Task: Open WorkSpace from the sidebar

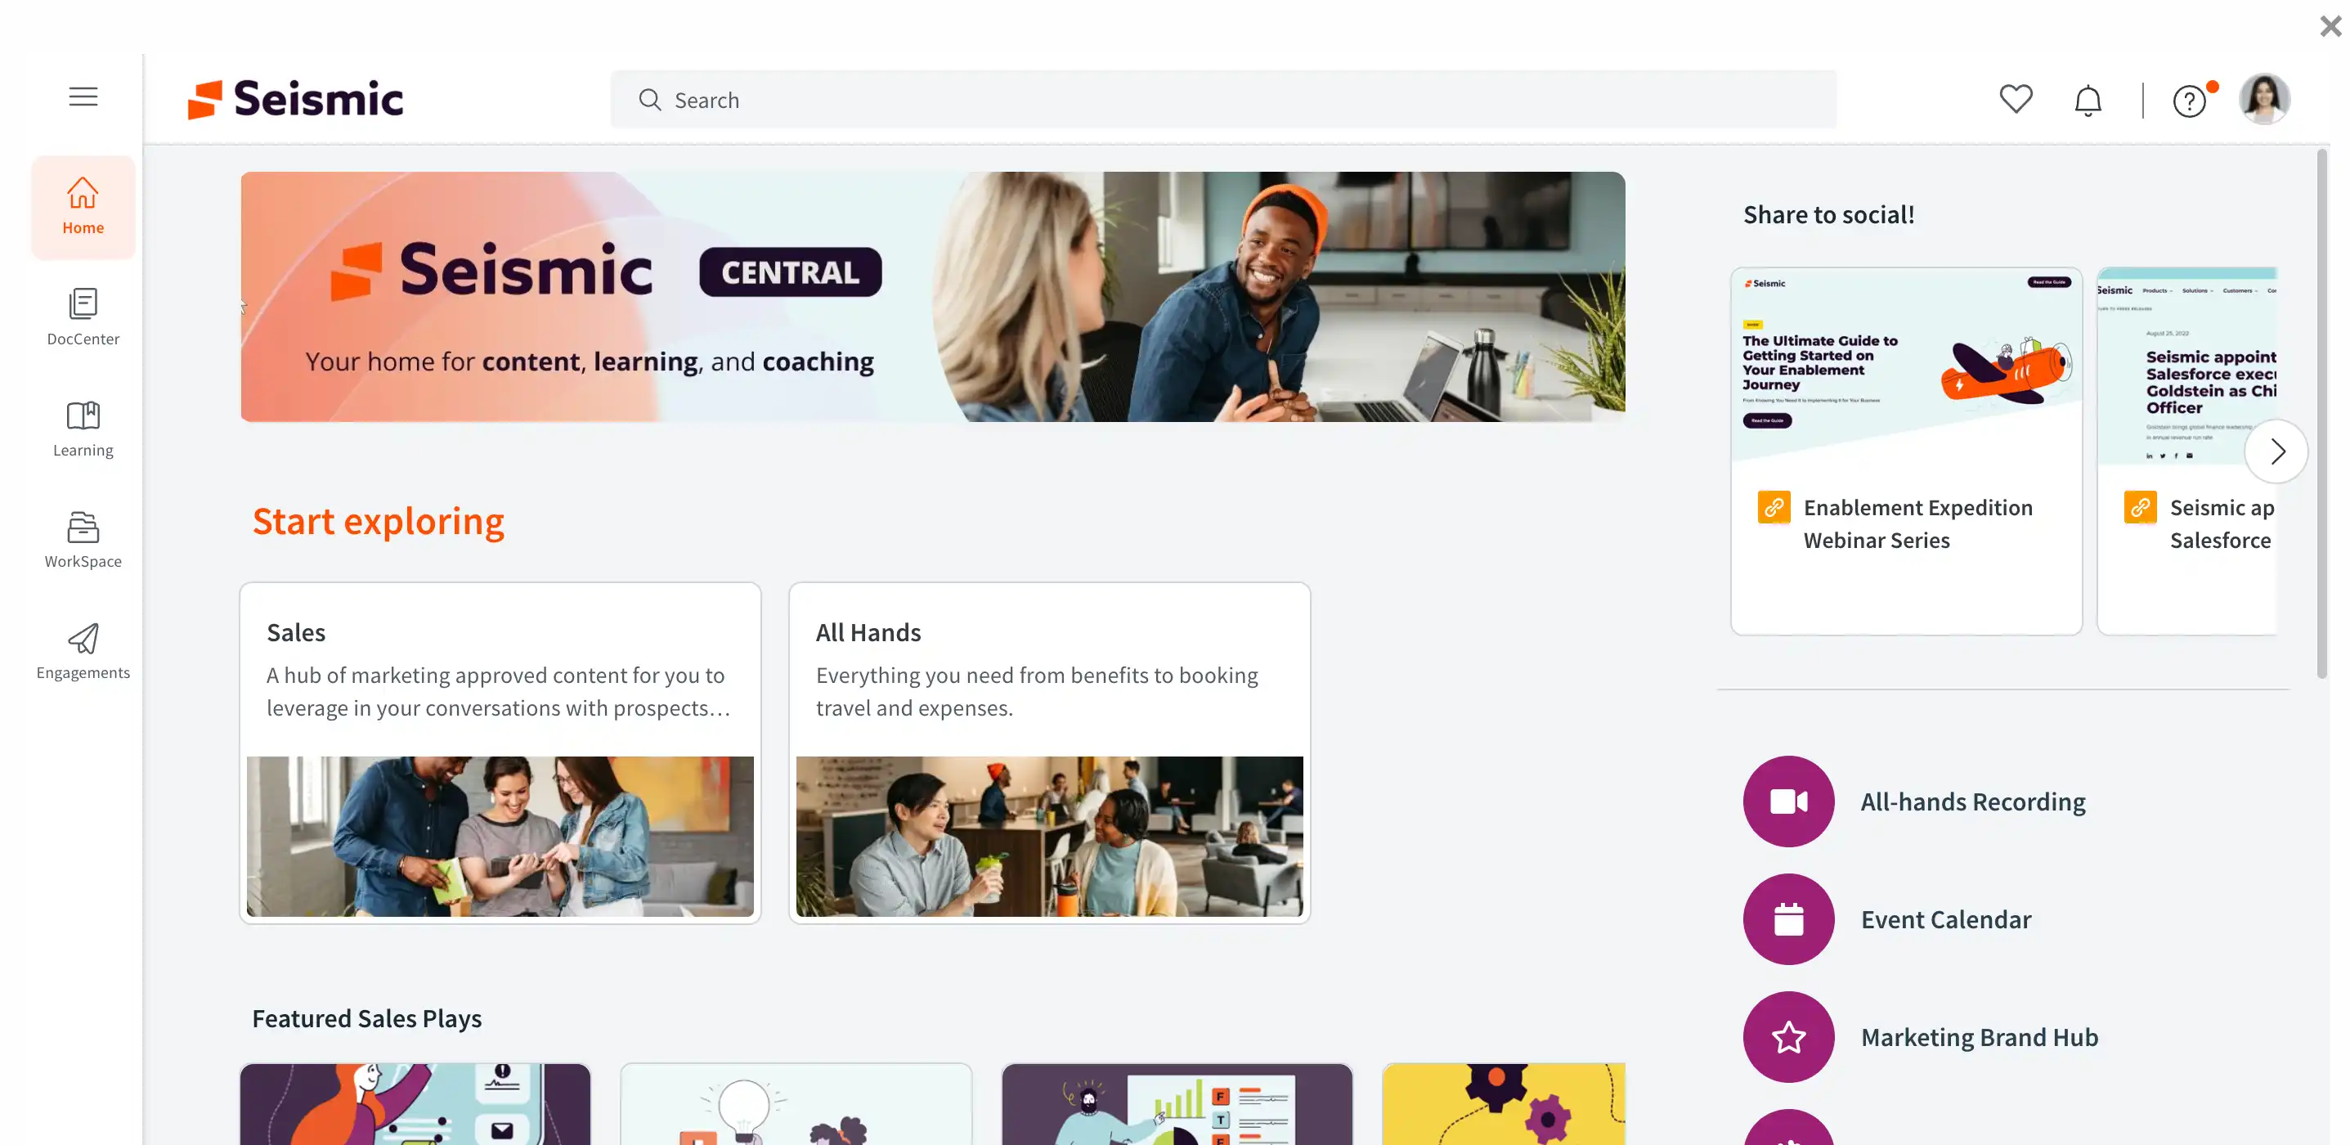Action: (83, 540)
